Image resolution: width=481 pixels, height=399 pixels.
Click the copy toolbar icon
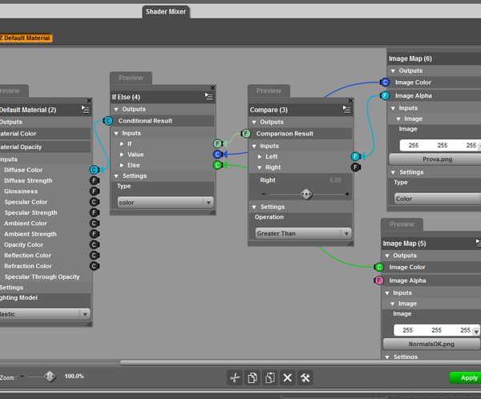(253, 377)
